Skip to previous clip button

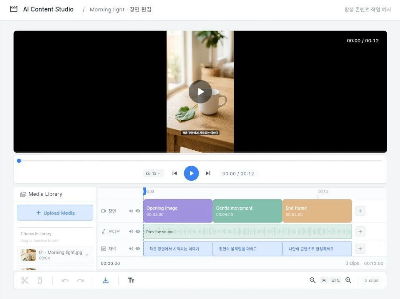pyautogui.click(x=175, y=173)
